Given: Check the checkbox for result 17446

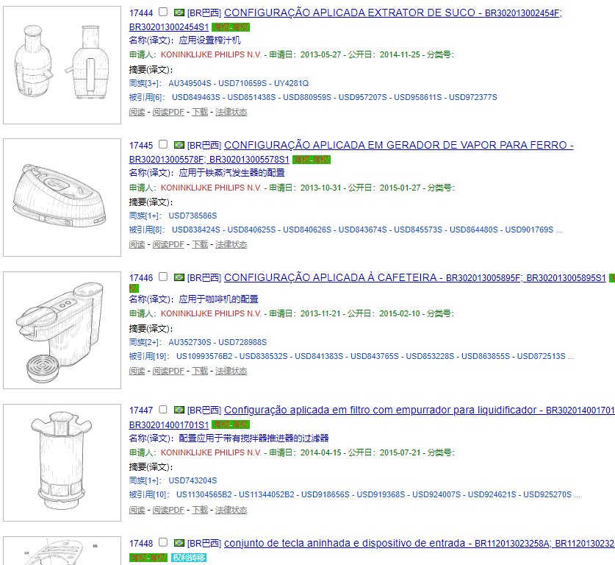Looking at the screenshot, I should (163, 277).
